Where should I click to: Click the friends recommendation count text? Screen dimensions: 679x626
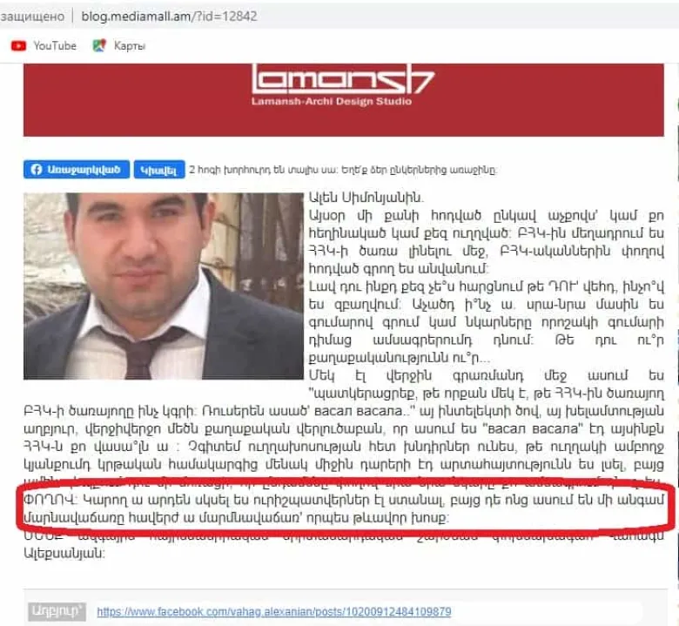point(342,170)
